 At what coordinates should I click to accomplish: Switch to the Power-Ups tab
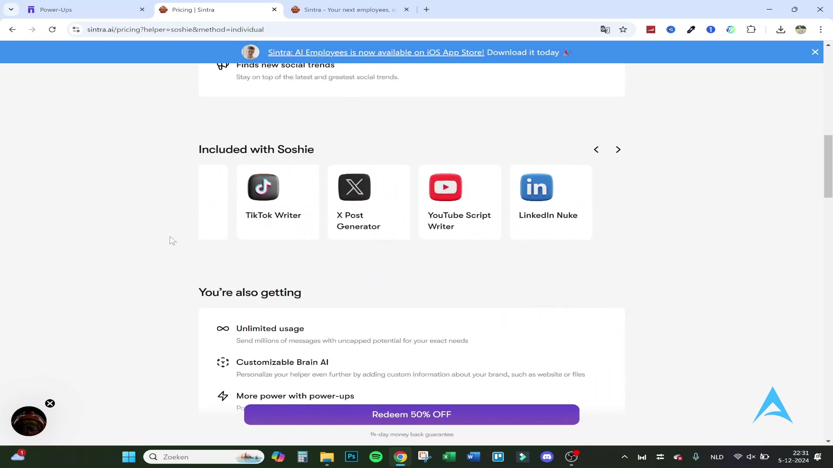click(x=85, y=10)
